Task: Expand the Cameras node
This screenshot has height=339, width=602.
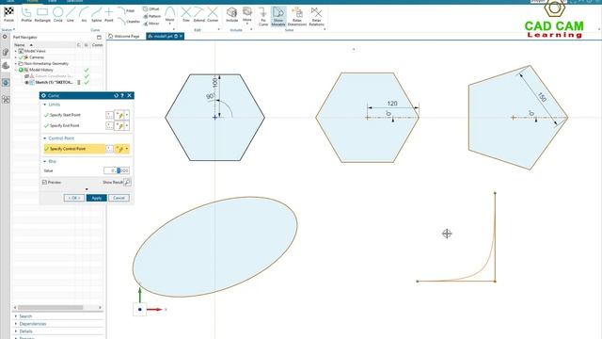Action: coord(16,57)
